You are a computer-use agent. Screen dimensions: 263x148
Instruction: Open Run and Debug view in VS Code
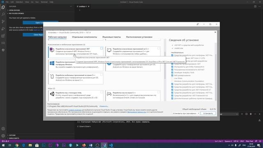(3, 29)
